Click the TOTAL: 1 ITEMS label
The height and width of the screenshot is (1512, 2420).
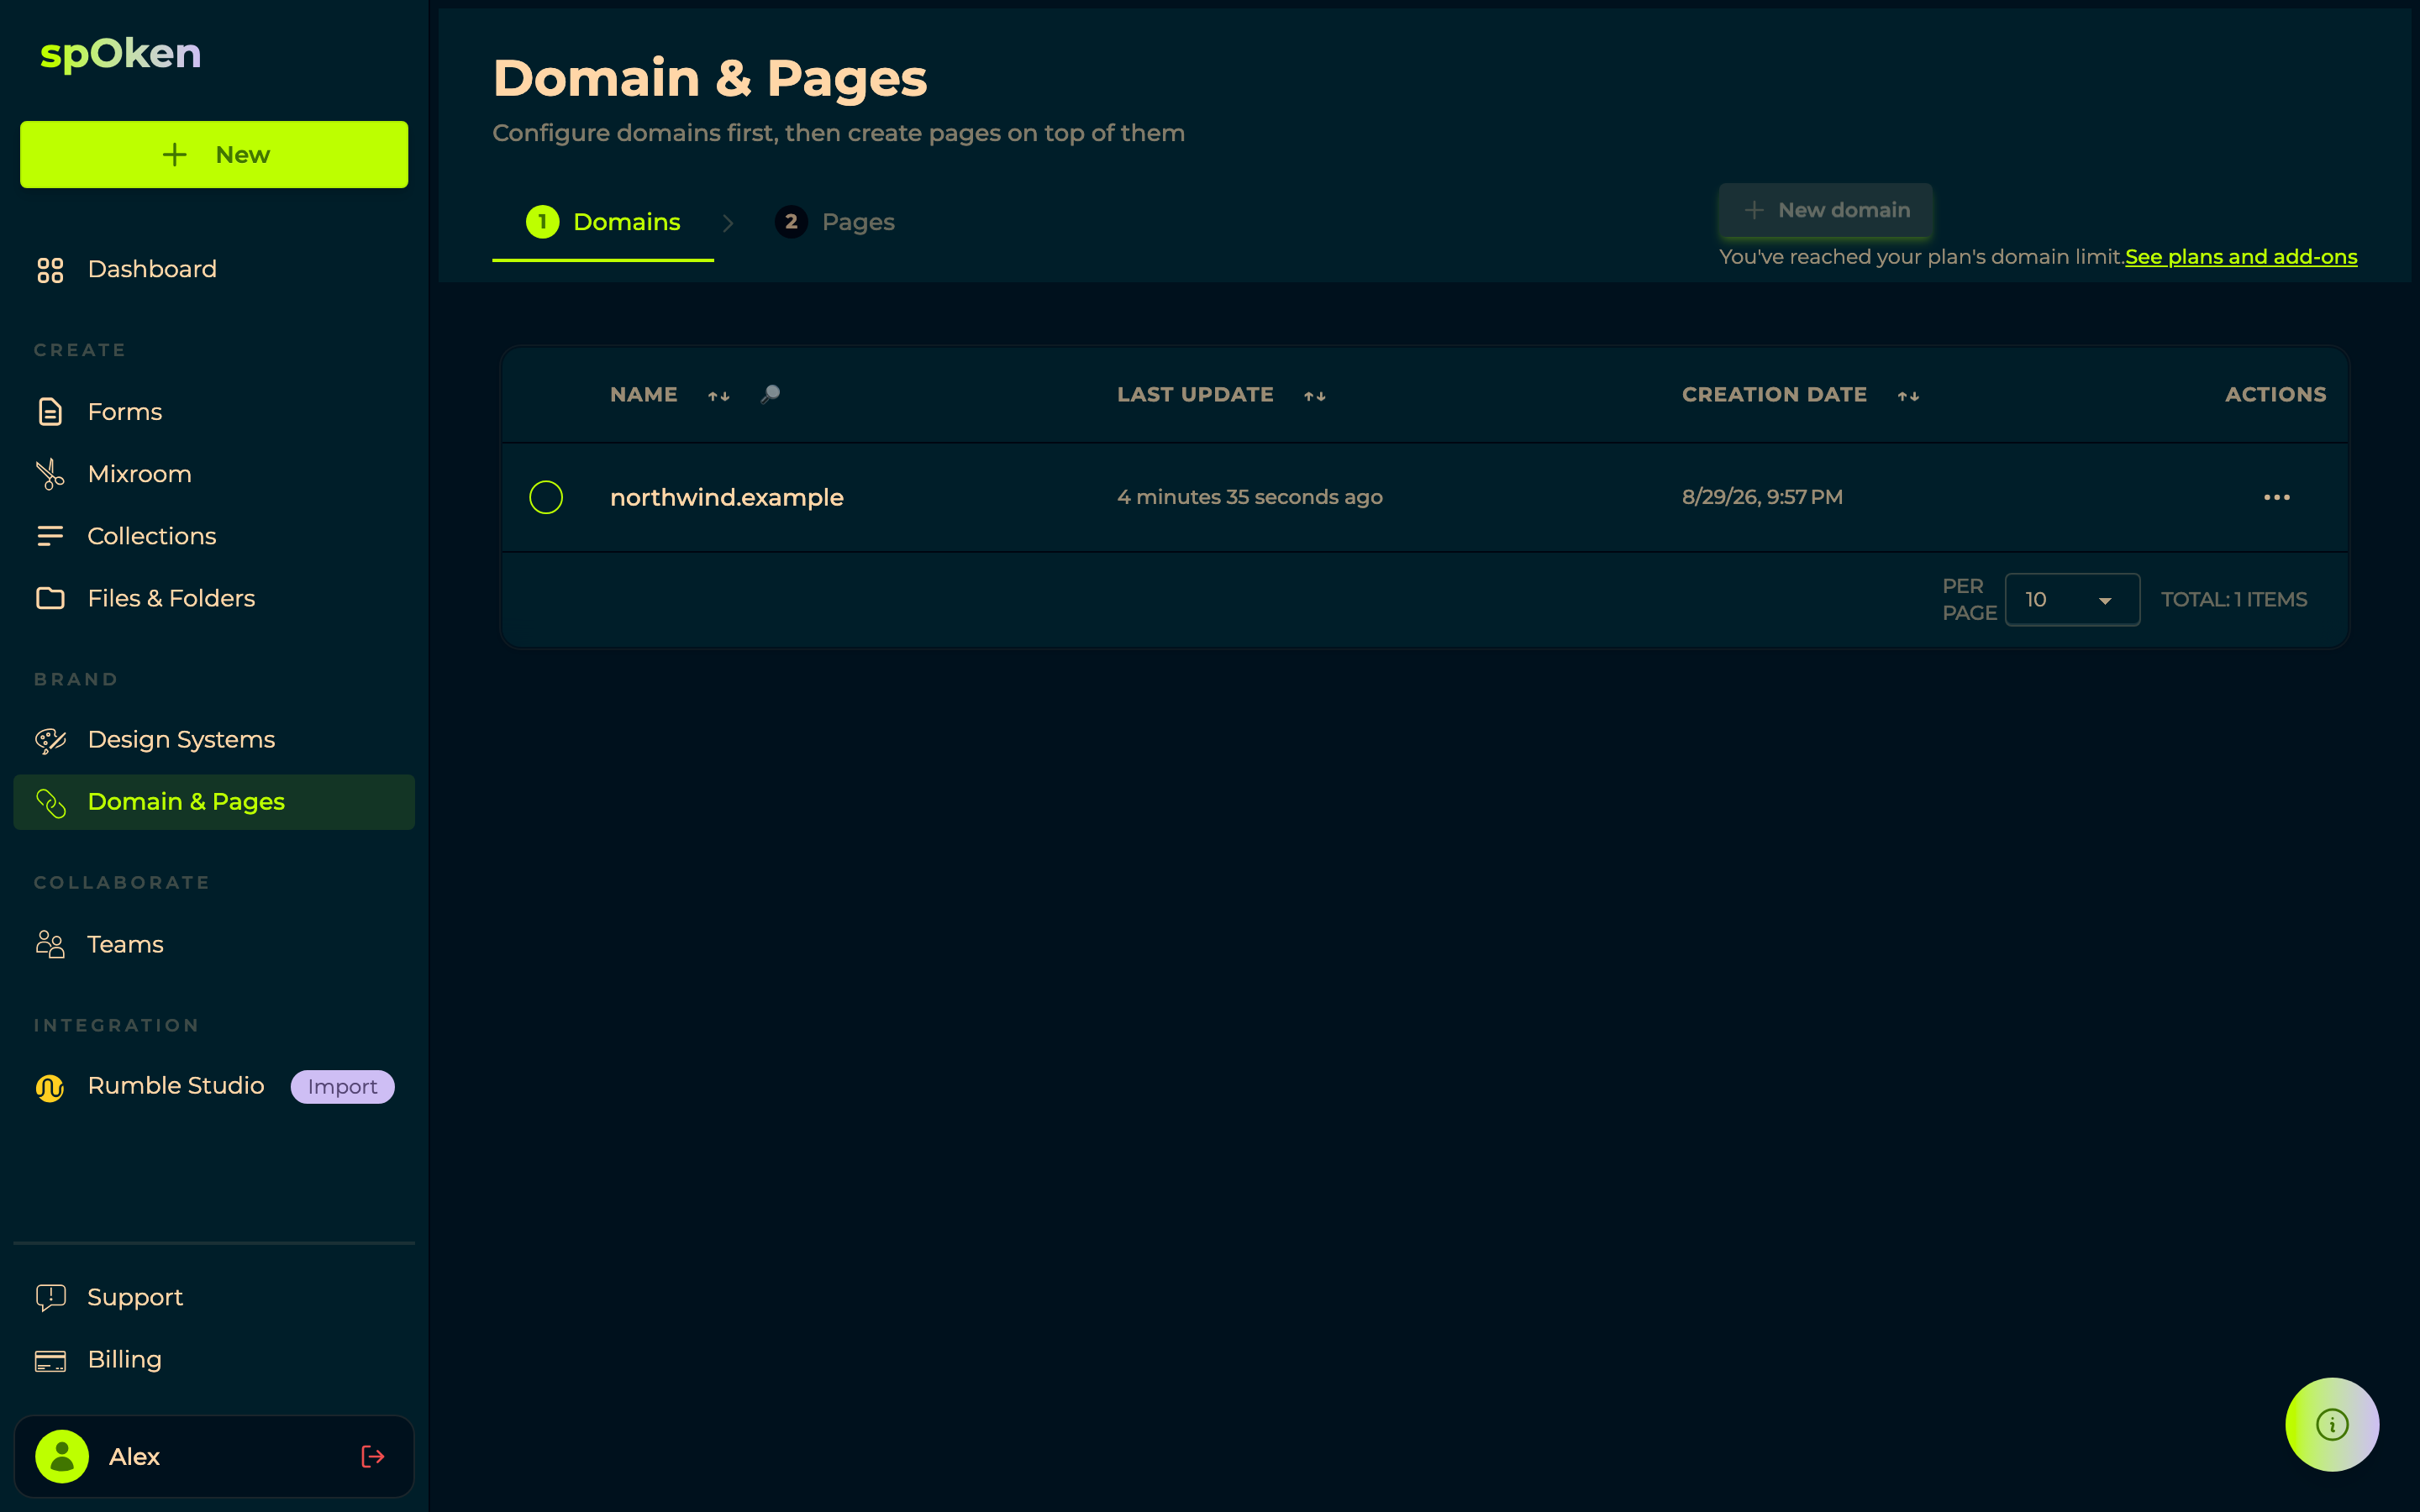[2234, 599]
